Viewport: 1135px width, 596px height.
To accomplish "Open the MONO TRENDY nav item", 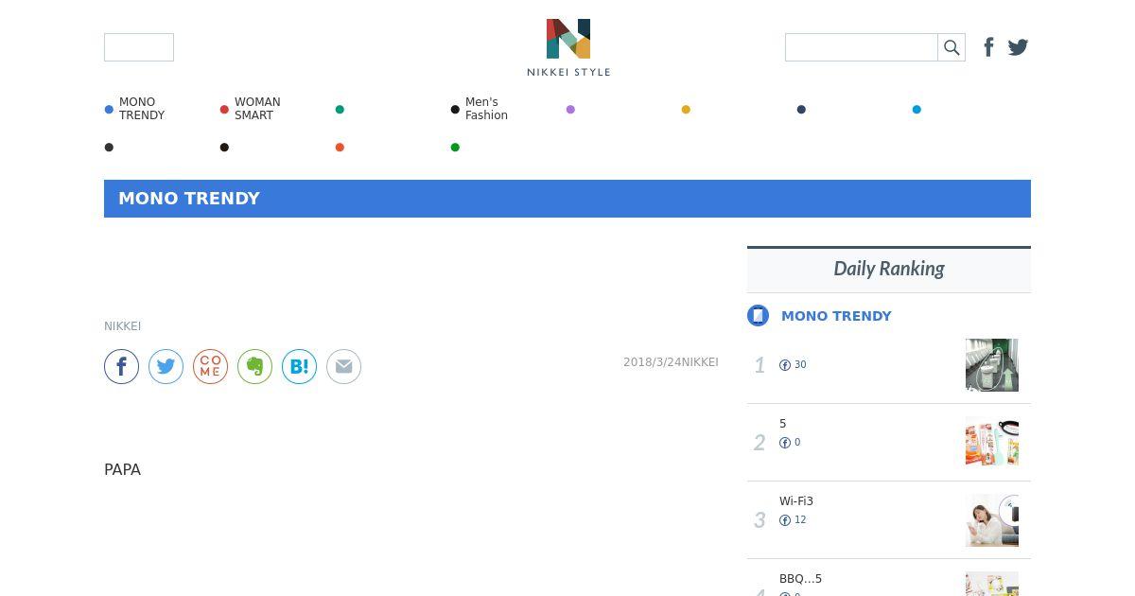I will tap(142, 109).
